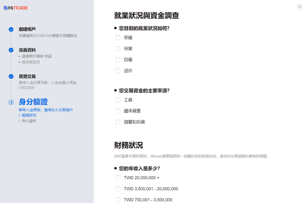Go to the 身分證明 sub-step

[x=29, y=121]
